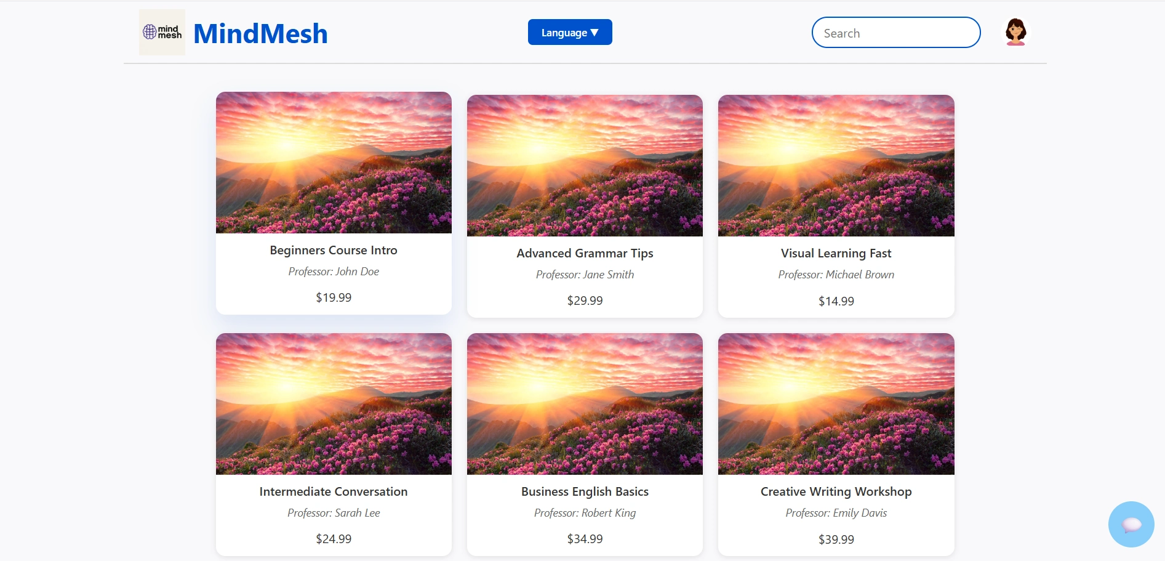Open the Advanced Grammar Tips course image
1165x561 pixels.
tap(585, 166)
